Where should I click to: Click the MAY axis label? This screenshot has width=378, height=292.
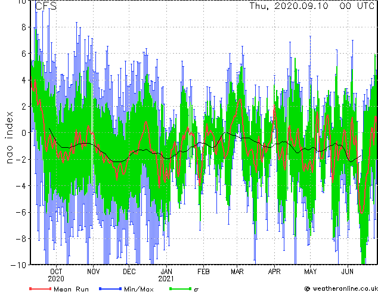[311, 272]
